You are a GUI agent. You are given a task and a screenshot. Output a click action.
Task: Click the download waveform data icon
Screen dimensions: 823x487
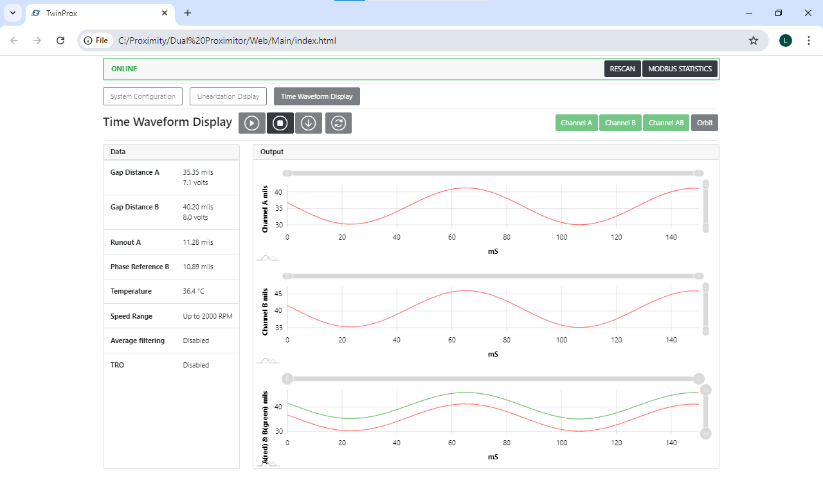[x=309, y=123]
